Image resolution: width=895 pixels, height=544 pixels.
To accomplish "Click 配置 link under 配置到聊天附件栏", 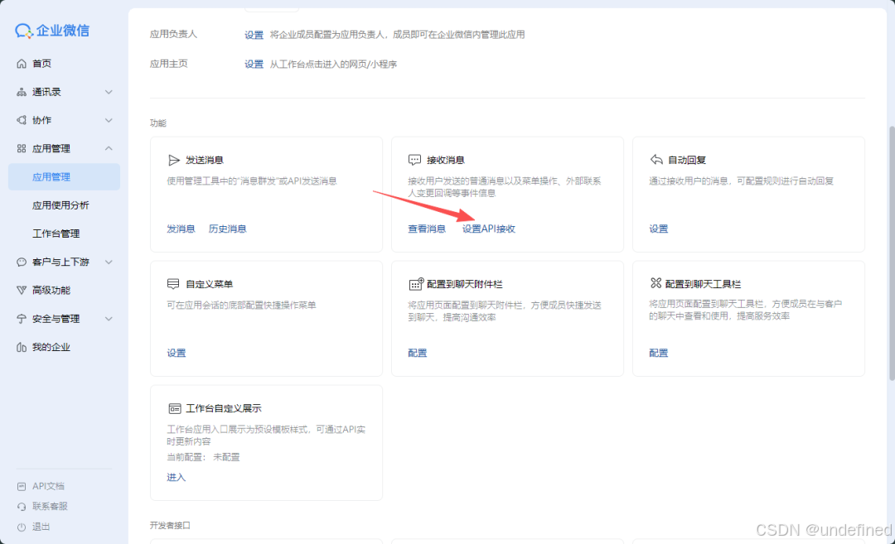I will (417, 353).
